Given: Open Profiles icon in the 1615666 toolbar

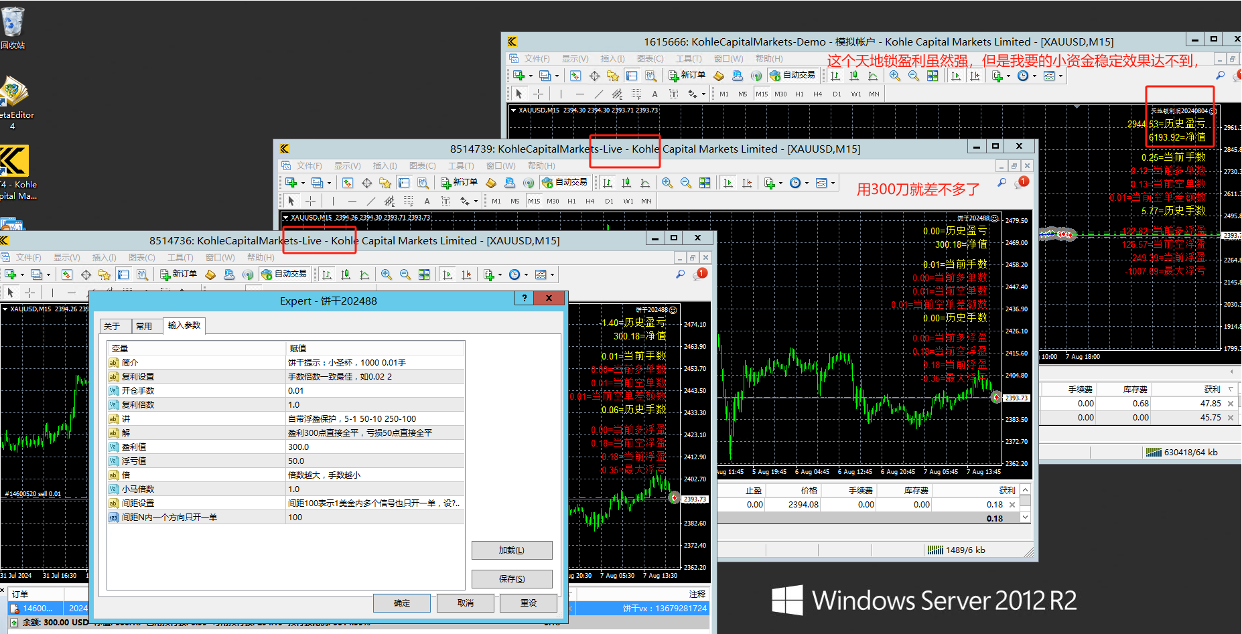Looking at the screenshot, I should click(545, 76).
